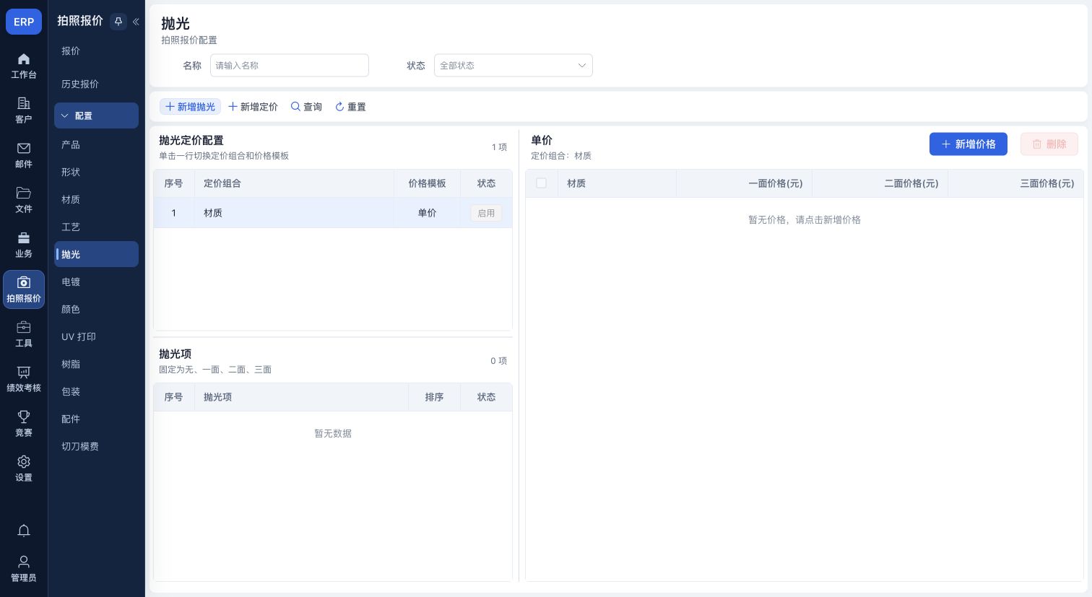Open 工具 module in the left rail
The height and width of the screenshot is (597, 1092).
(x=24, y=334)
